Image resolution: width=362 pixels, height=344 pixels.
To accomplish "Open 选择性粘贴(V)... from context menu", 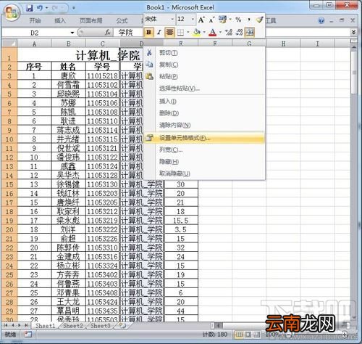I will pos(204,89).
